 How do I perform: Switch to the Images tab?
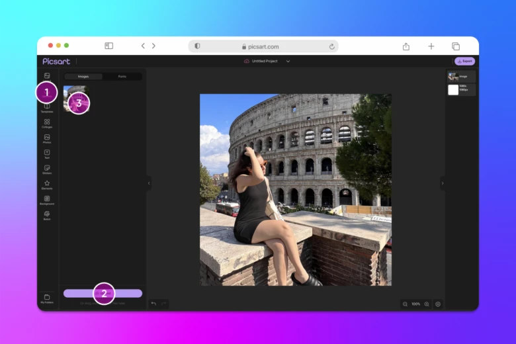click(83, 77)
